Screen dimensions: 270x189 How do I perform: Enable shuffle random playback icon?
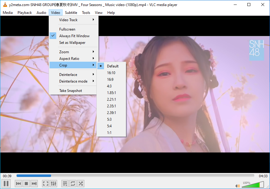(x=80, y=184)
